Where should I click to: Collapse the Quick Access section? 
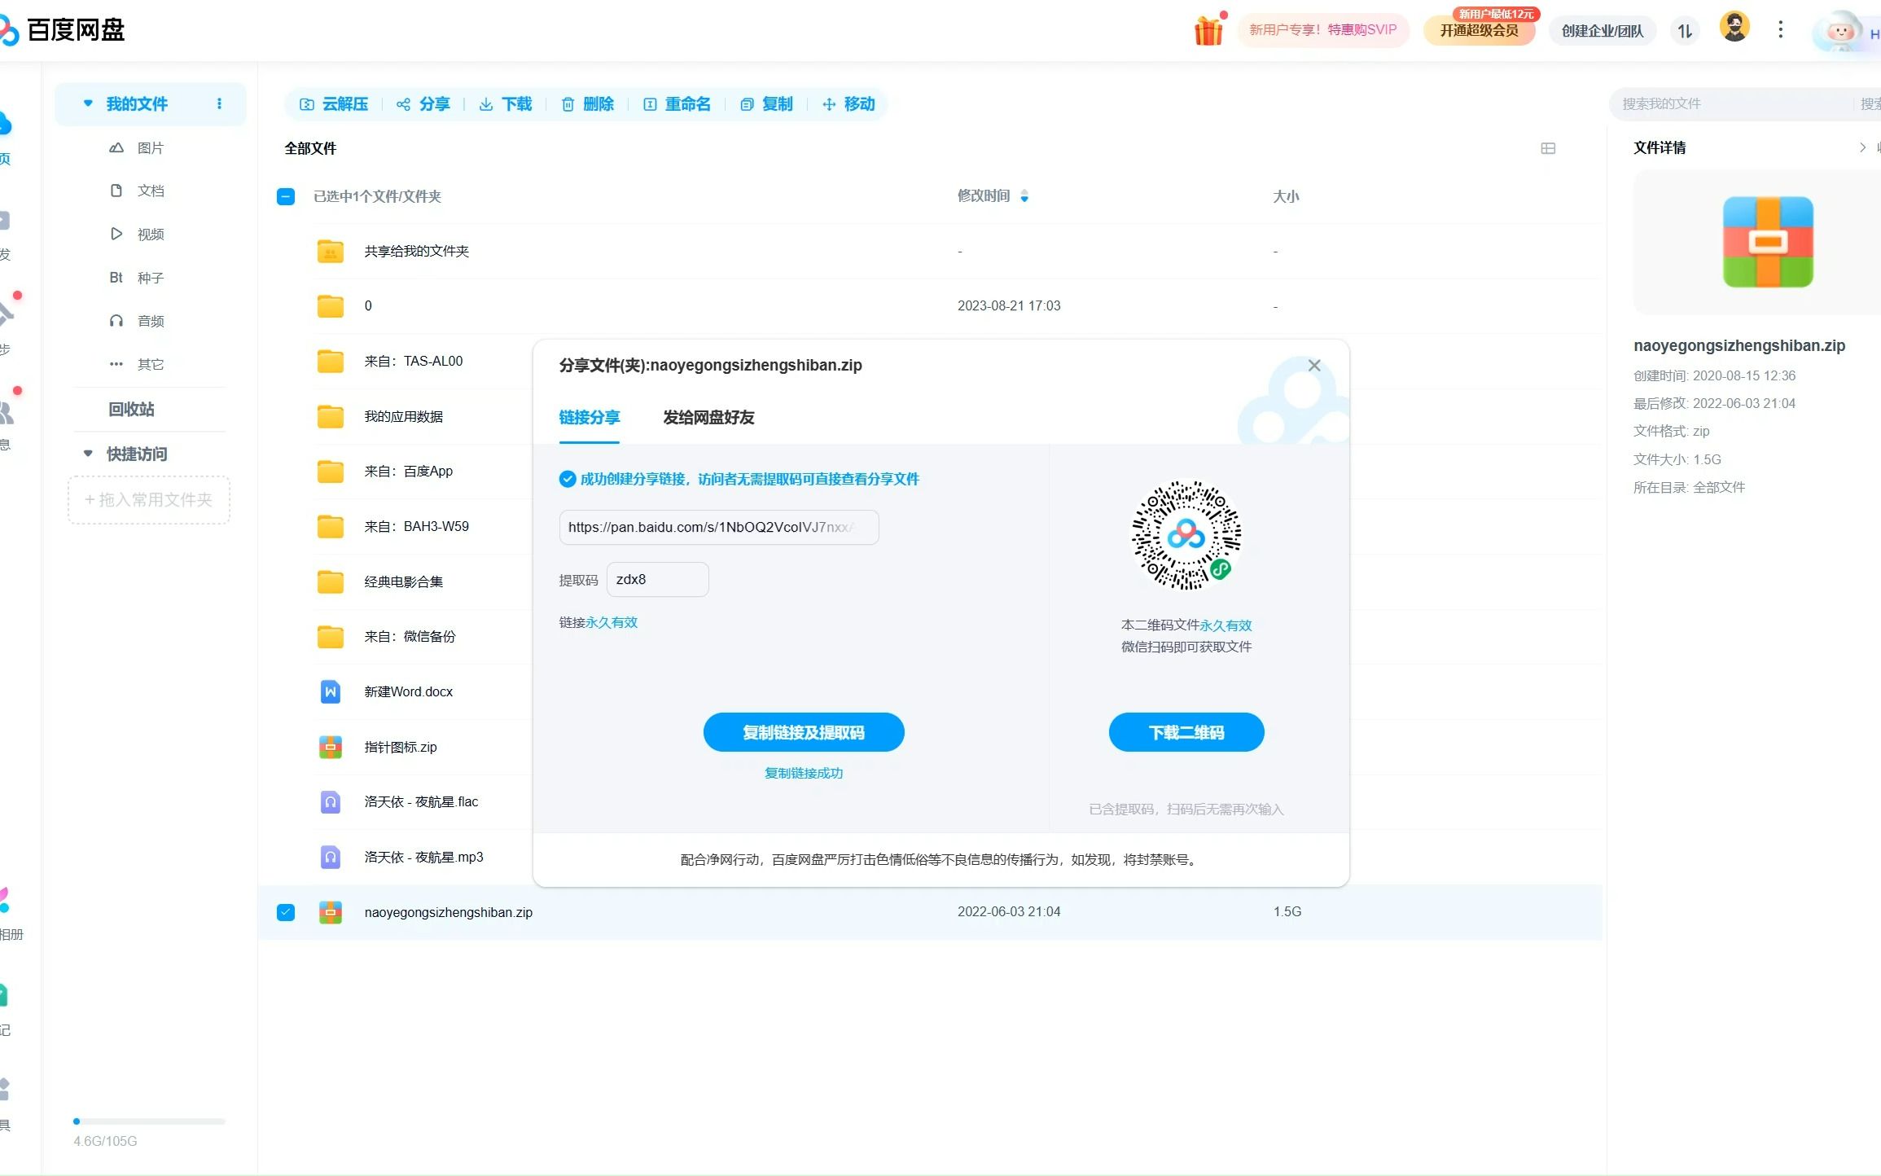(88, 454)
